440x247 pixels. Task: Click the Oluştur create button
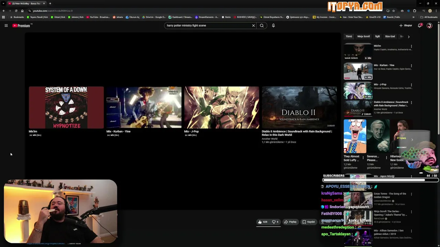pyautogui.click(x=406, y=25)
